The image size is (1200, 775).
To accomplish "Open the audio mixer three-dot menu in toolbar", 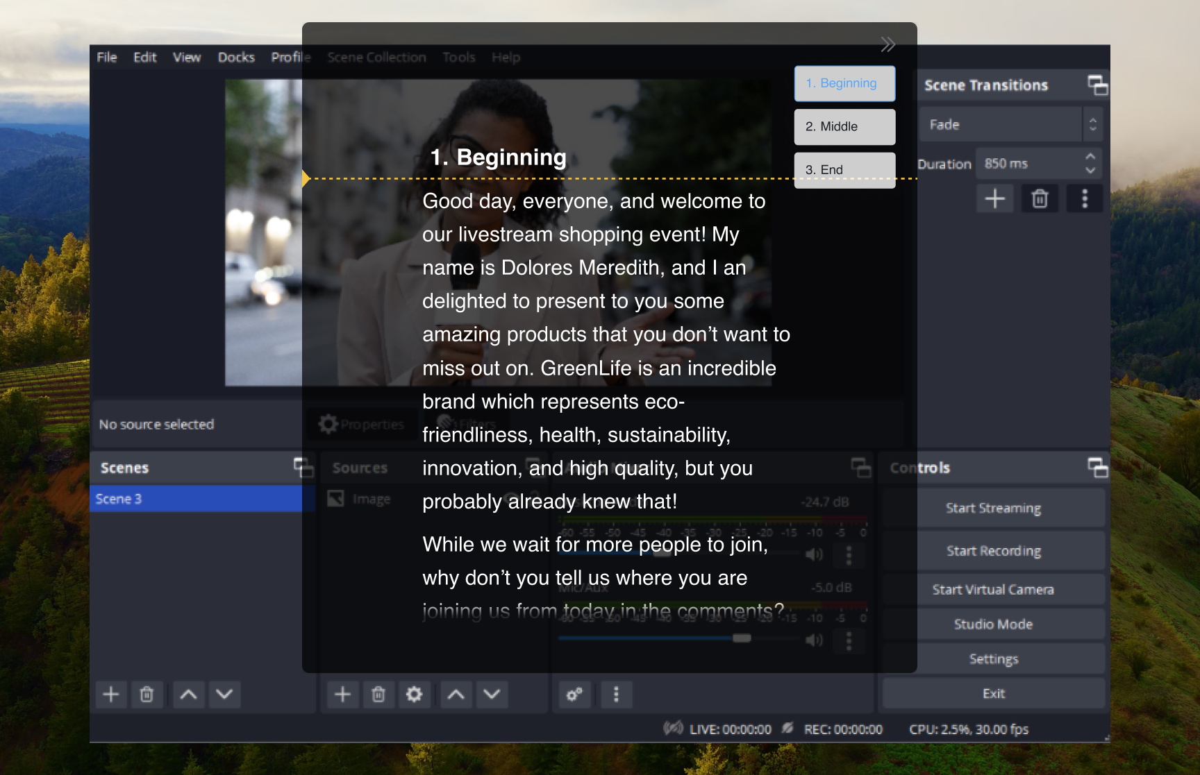I will click(x=616, y=695).
